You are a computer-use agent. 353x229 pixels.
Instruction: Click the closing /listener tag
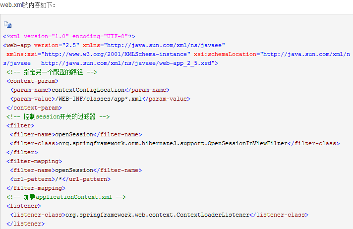click(26, 224)
